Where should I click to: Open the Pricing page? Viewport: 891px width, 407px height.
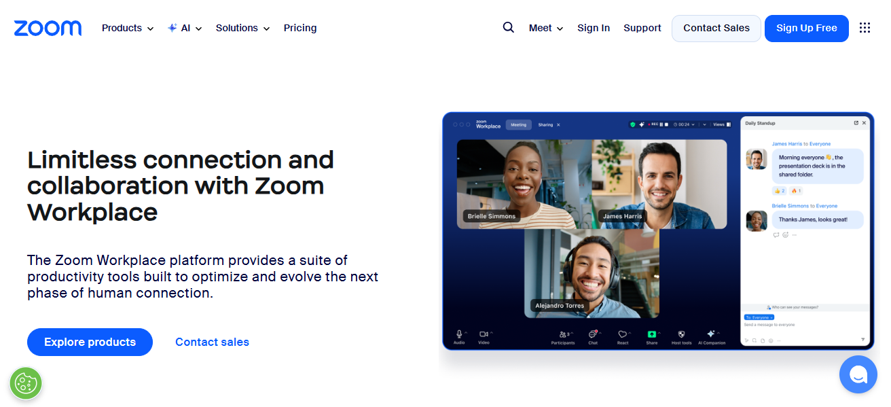(x=300, y=28)
